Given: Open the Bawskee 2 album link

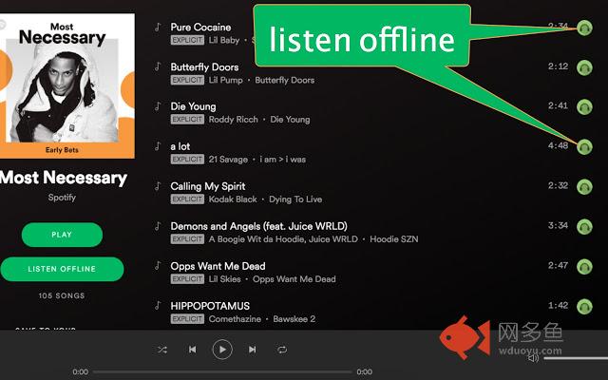Looking at the screenshot, I should point(294,319).
